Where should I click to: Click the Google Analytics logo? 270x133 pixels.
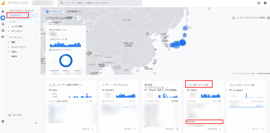tap(3, 3)
